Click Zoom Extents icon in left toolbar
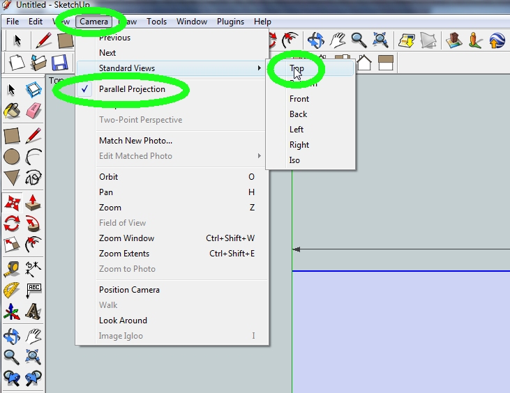The width and height of the screenshot is (510, 393). point(33,357)
